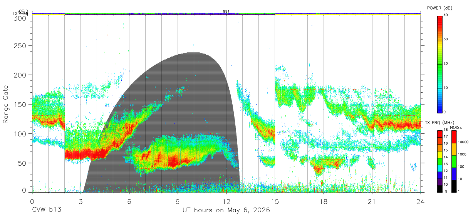Click the "50" range gate tick label
This screenshot has width=473, height=218.
[x=22, y=163]
